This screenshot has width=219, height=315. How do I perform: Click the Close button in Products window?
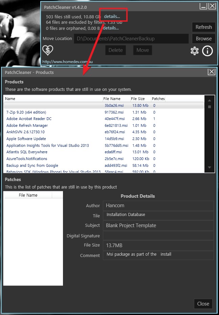[203, 304]
